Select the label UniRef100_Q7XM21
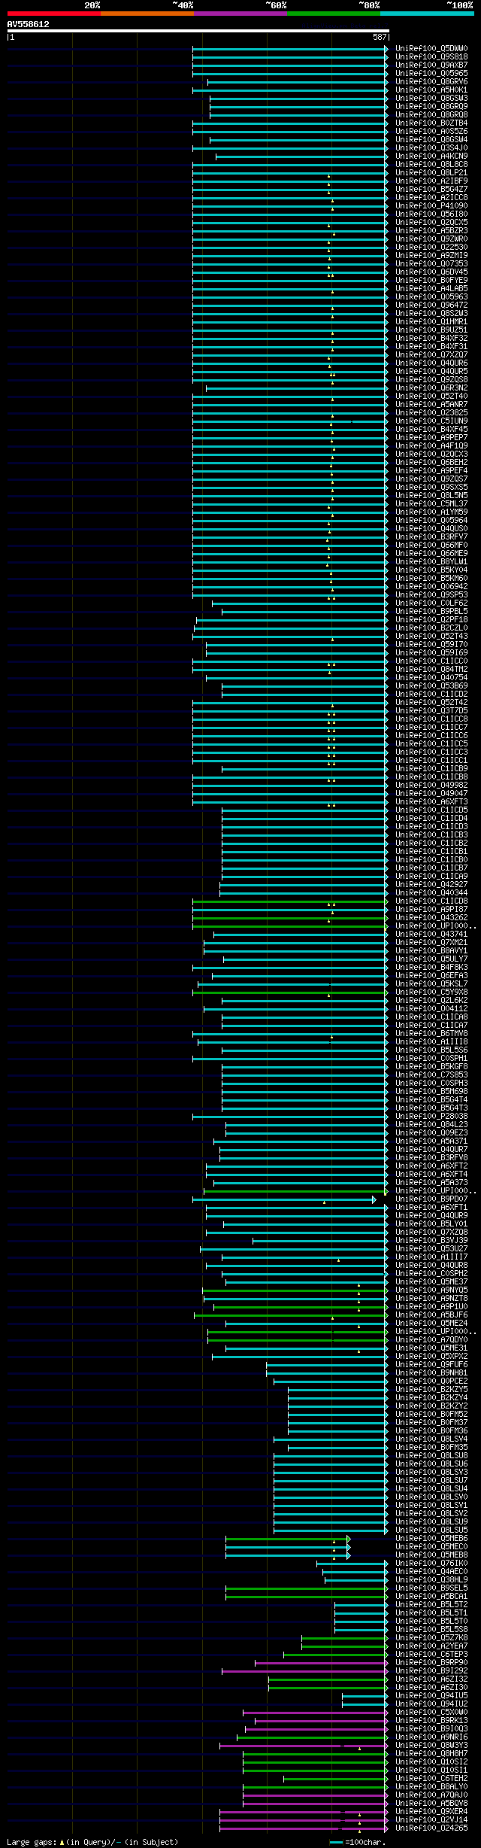This screenshot has height=1848, width=481. tap(431, 943)
